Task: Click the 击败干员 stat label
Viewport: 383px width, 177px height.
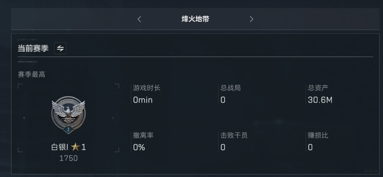Action: coord(234,135)
